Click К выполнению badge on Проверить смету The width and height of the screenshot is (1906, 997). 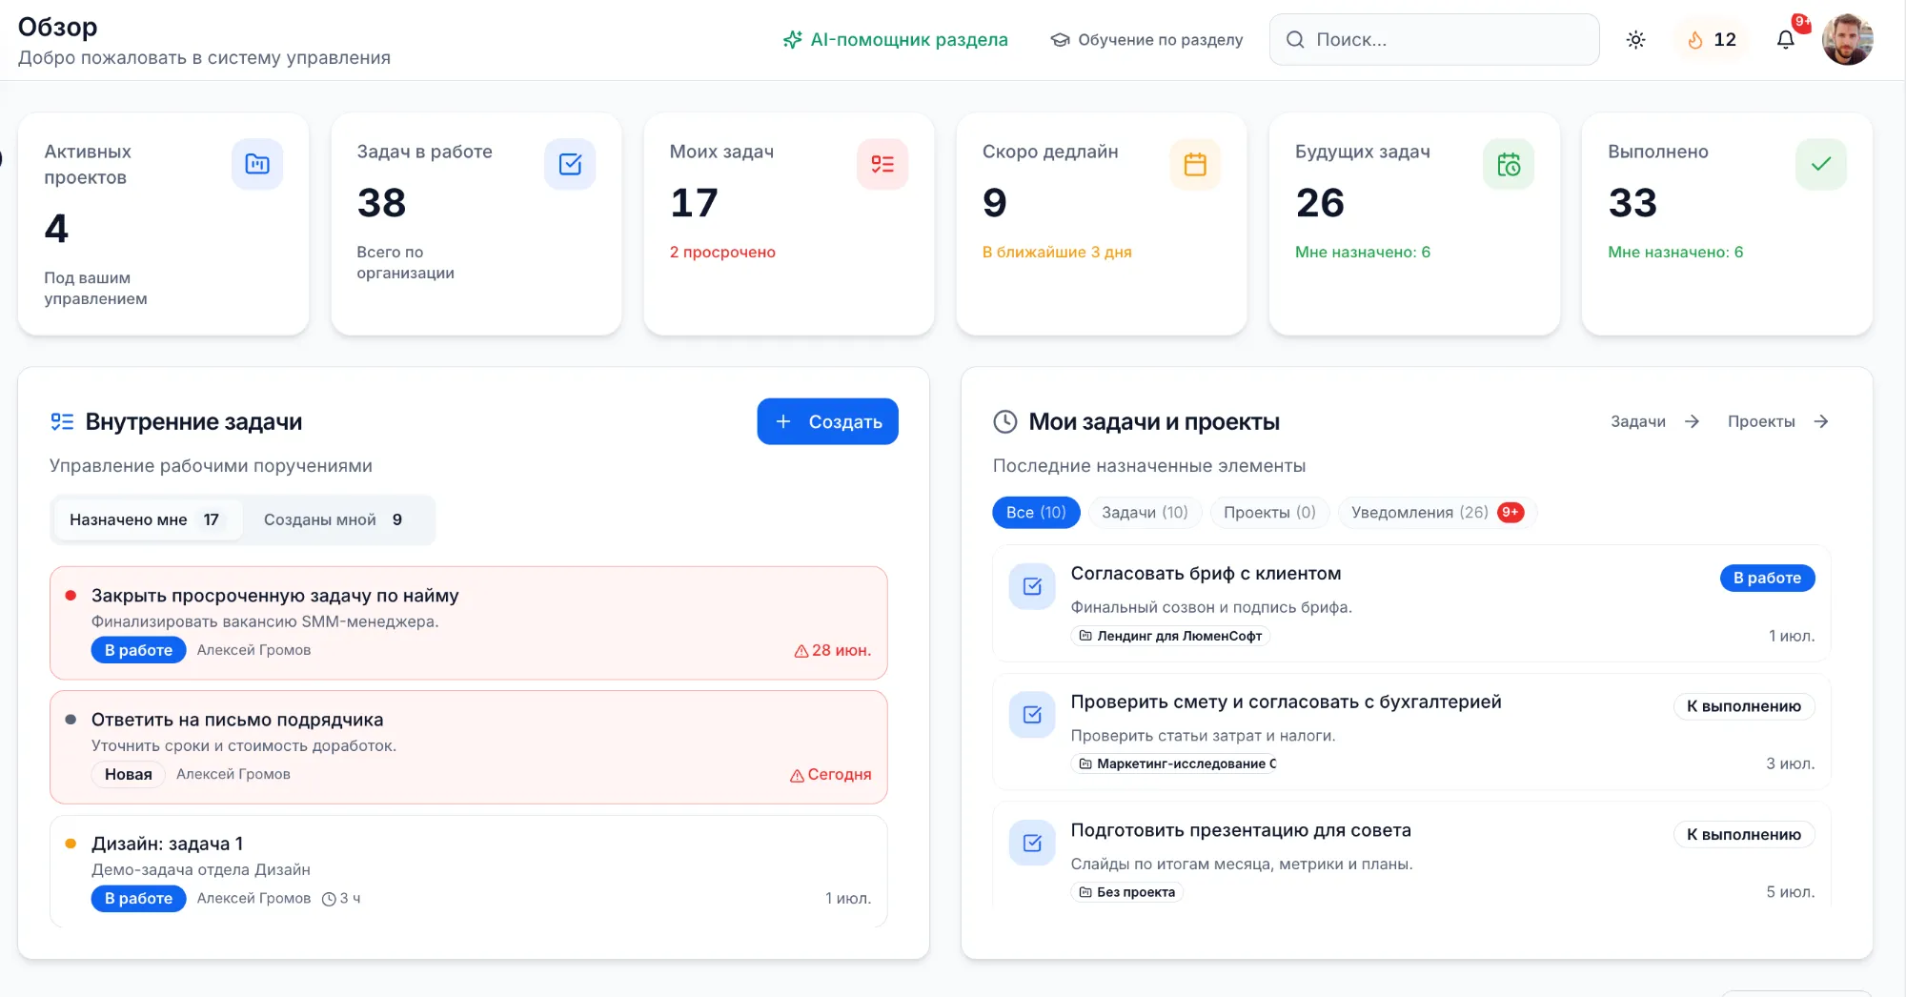point(1744,706)
